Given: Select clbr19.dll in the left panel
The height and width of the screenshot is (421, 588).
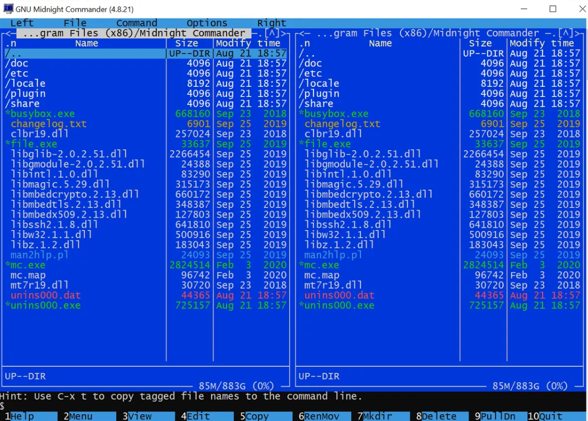Looking at the screenshot, I should pyautogui.click(x=146, y=134).
